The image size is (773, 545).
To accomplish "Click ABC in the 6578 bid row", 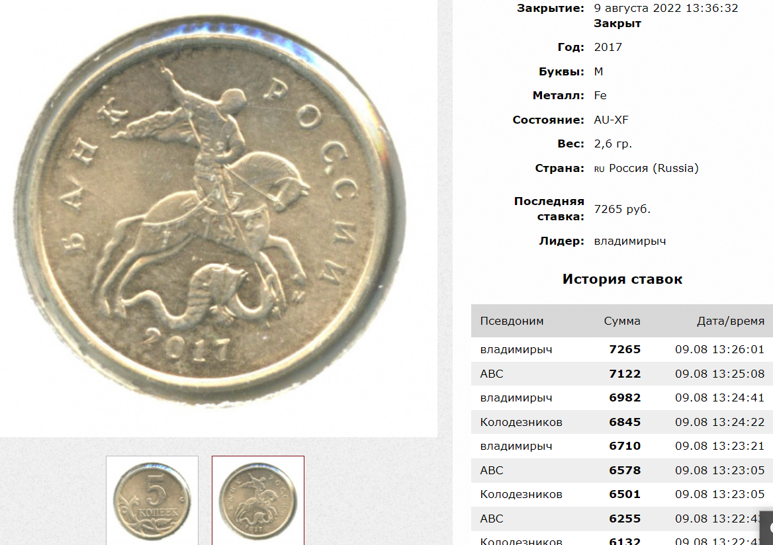I will click(x=492, y=471).
